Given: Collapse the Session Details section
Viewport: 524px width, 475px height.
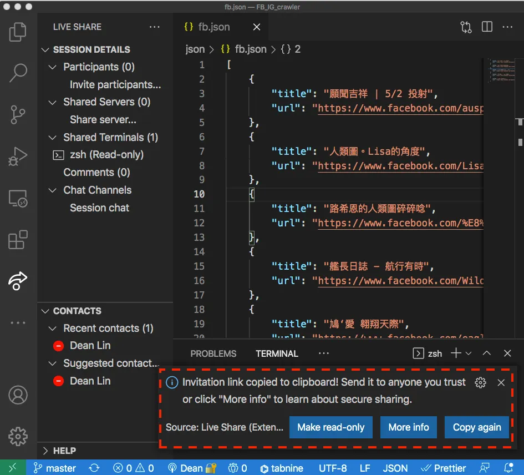Looking at the screenshot, I should 45,49.
